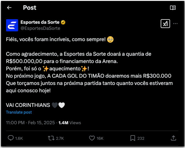Click the Esportes da Sorte avatar
Viewport: 185px width, 148px height.
(12, 25)
